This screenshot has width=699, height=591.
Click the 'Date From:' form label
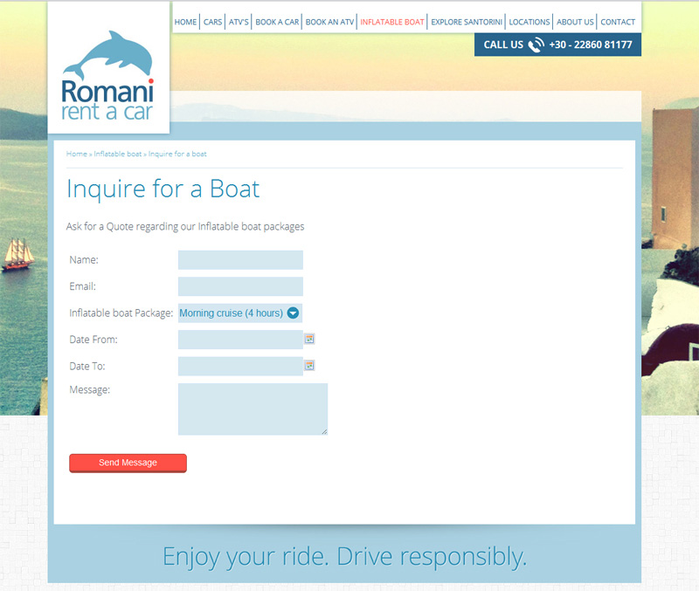point(93,340)
